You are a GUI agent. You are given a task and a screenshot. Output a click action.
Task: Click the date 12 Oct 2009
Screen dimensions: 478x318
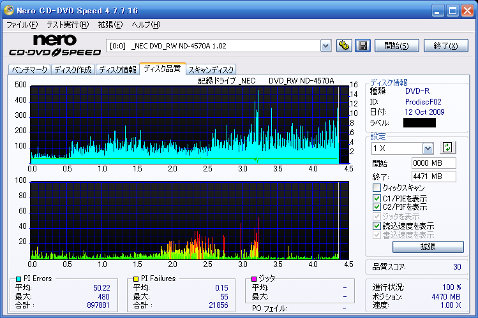point(424,112)
